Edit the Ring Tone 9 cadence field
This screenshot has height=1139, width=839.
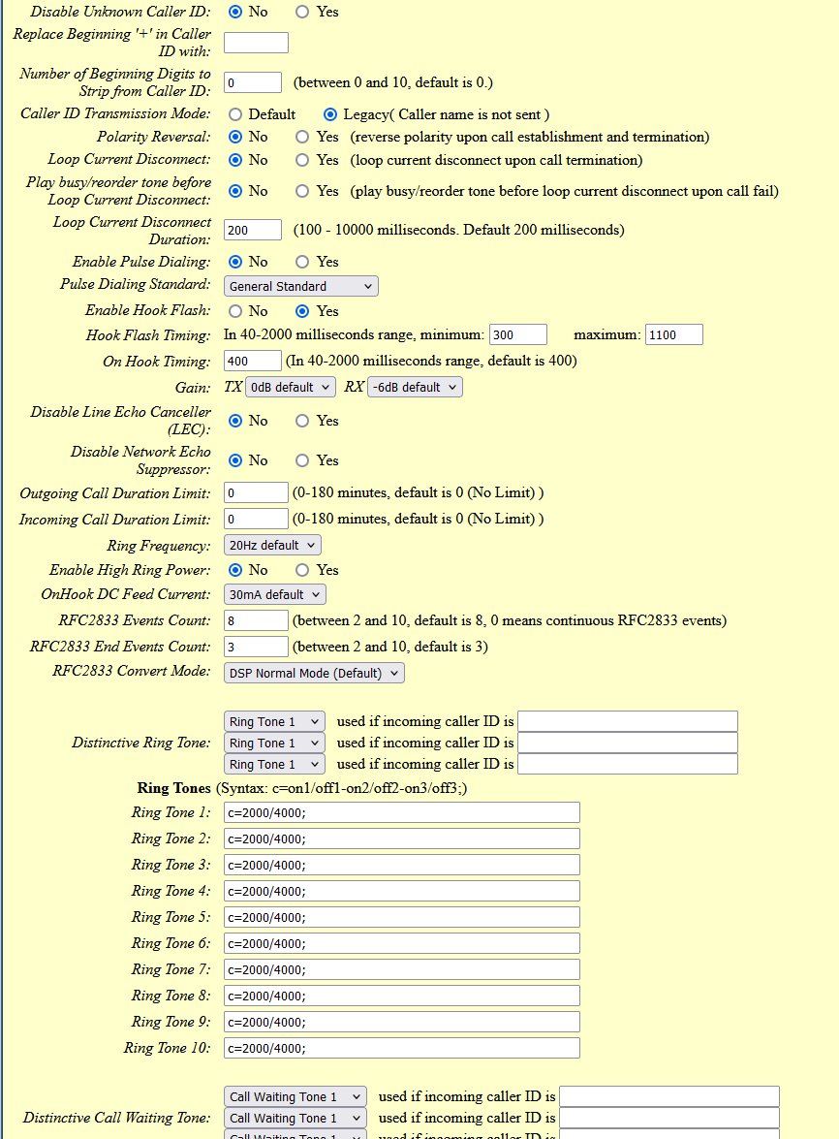click(x=402, y=1022)
